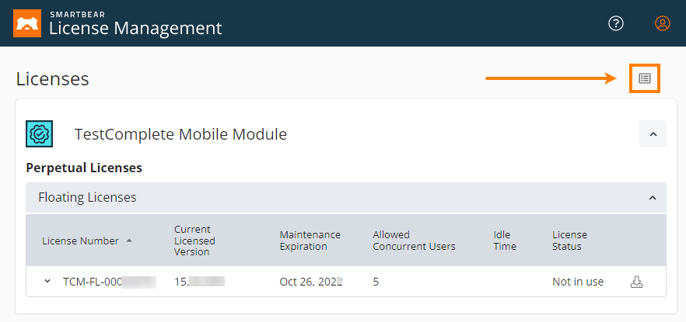Open the help question mark icon
The width and height of the screenshot is (686, 322).
tap(616, 23)
